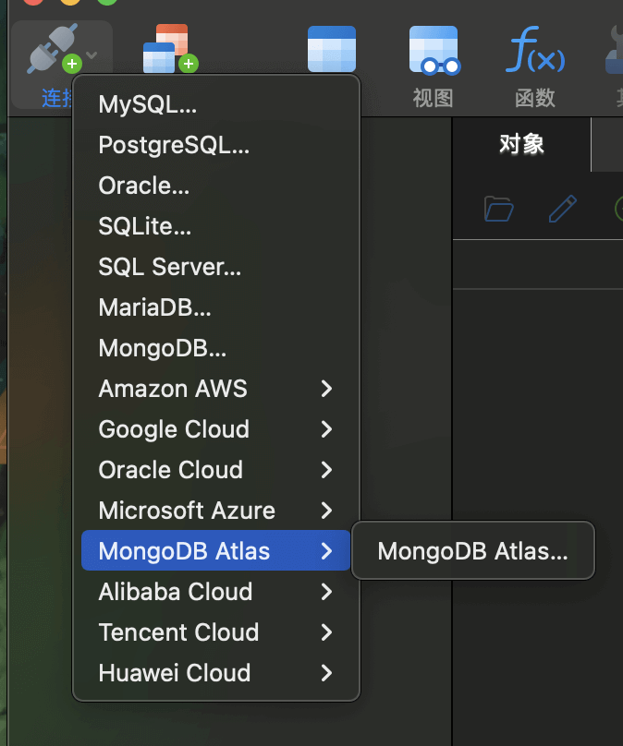Click the open folder icon in object toolbar

(x=499, y=209)
